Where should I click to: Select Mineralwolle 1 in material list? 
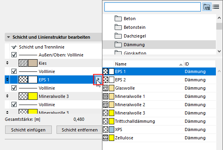[159, 96]
